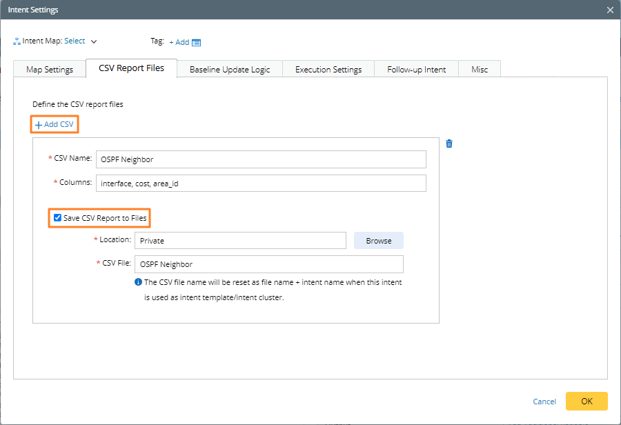
Task: Click into the CSV Name field
Action: (x=261, y=159)
